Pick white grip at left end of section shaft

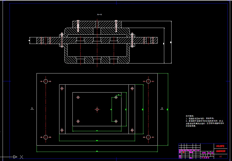29,40
